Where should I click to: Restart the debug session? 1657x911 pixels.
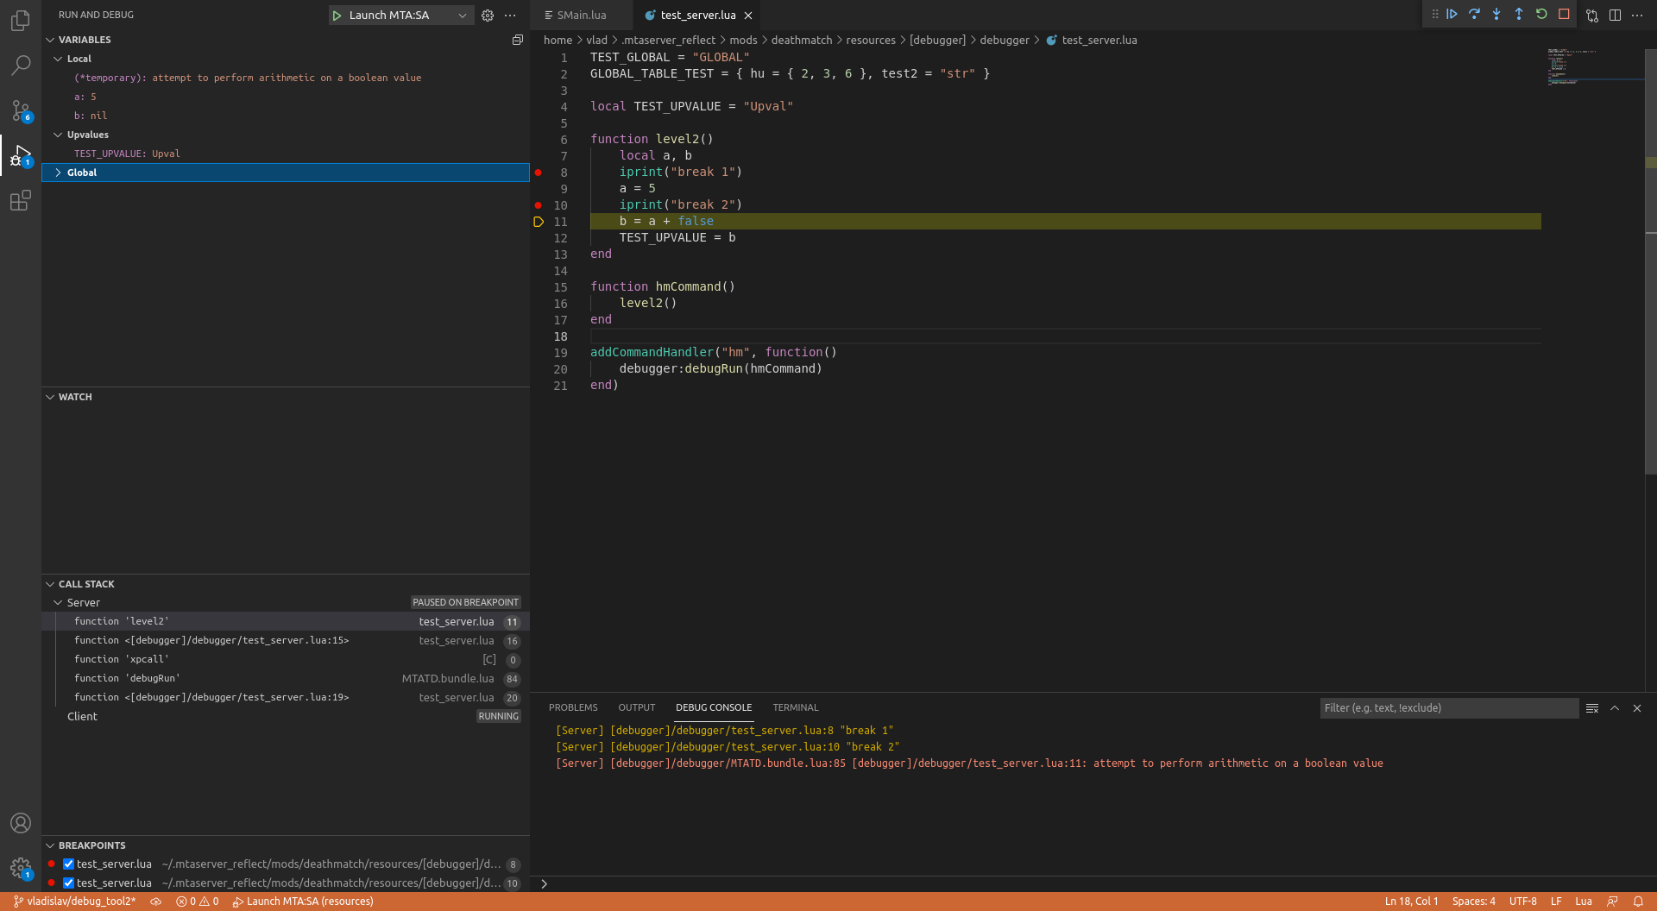pos(1541,15)
